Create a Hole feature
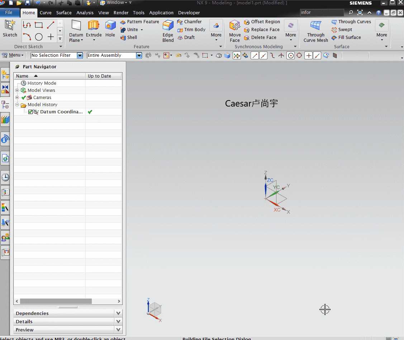This screenshot has width=404, height=340. click(110, 29)
